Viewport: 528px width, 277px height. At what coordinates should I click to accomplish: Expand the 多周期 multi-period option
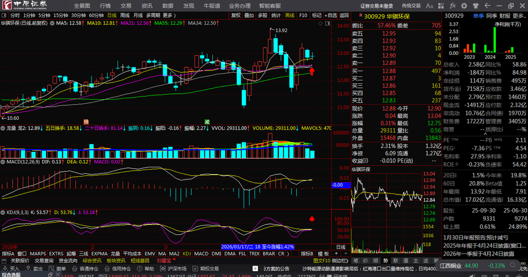pyautogui.click(x=153, y=16)
